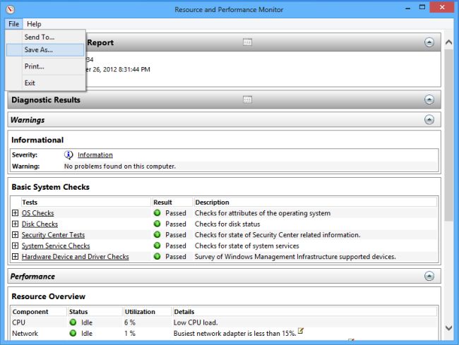Screen dimensions: 459x345
Task: Expand Hardware Device and Driver Checks row
Action: (x=16, y=256)
